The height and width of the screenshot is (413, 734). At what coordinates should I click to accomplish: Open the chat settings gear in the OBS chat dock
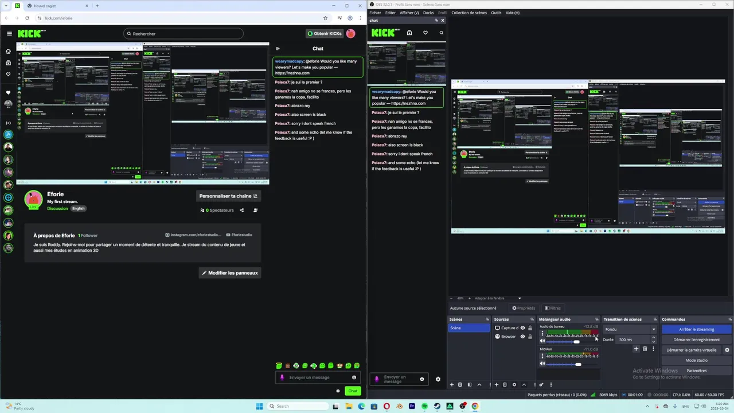[438, 379]
